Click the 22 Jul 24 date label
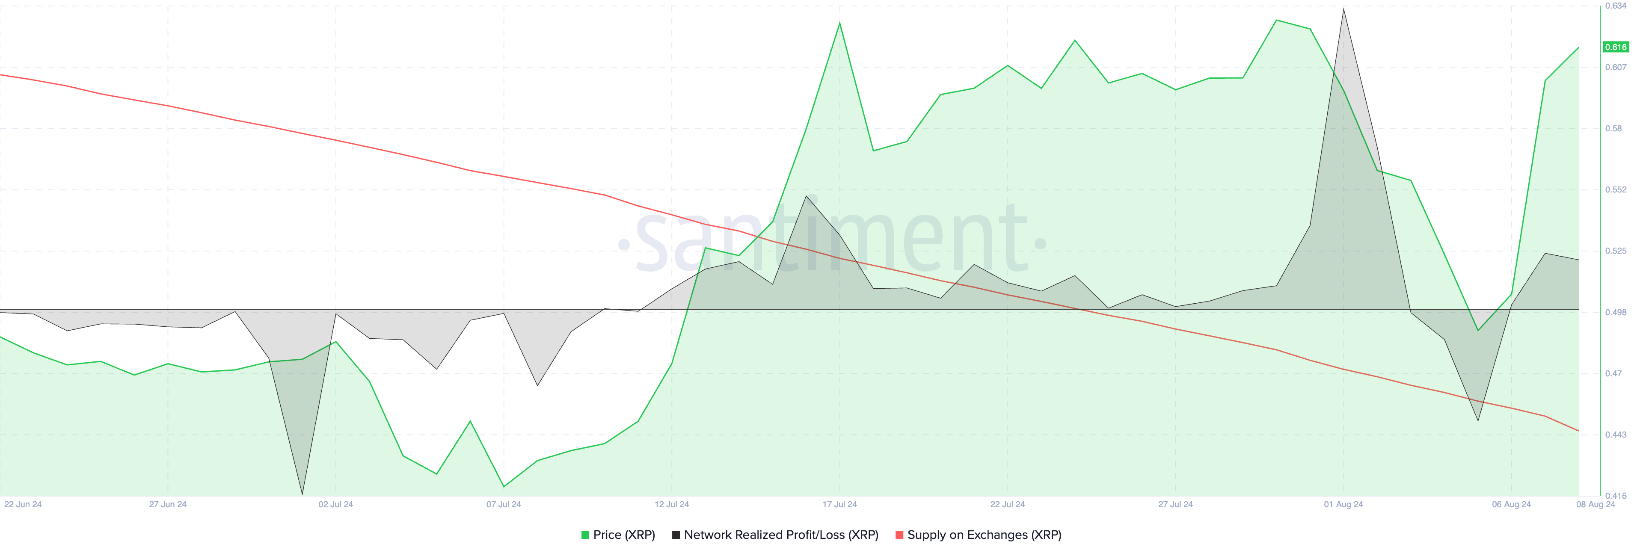The width and height of the screenshot is (1643, 556). point(1008,504)
